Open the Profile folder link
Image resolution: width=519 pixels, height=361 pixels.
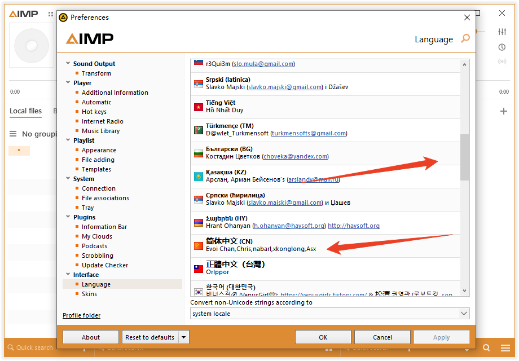point(81,315)
